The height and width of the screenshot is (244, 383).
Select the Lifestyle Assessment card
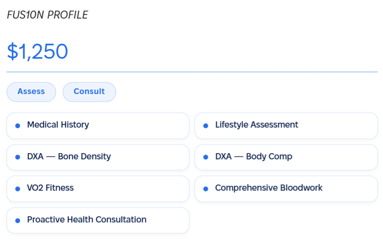[286, 126]
